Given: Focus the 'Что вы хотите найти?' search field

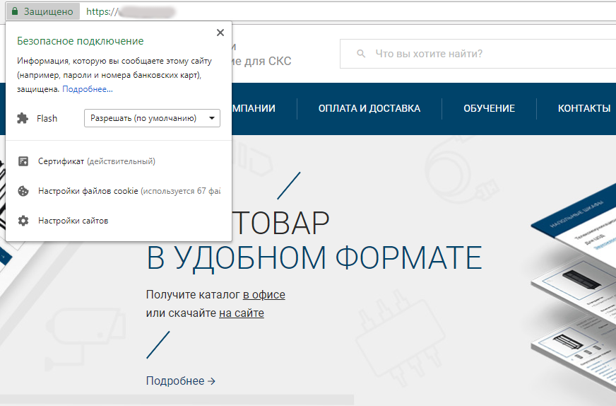Looking at the screenshot, I should click(x=480, y=54).
